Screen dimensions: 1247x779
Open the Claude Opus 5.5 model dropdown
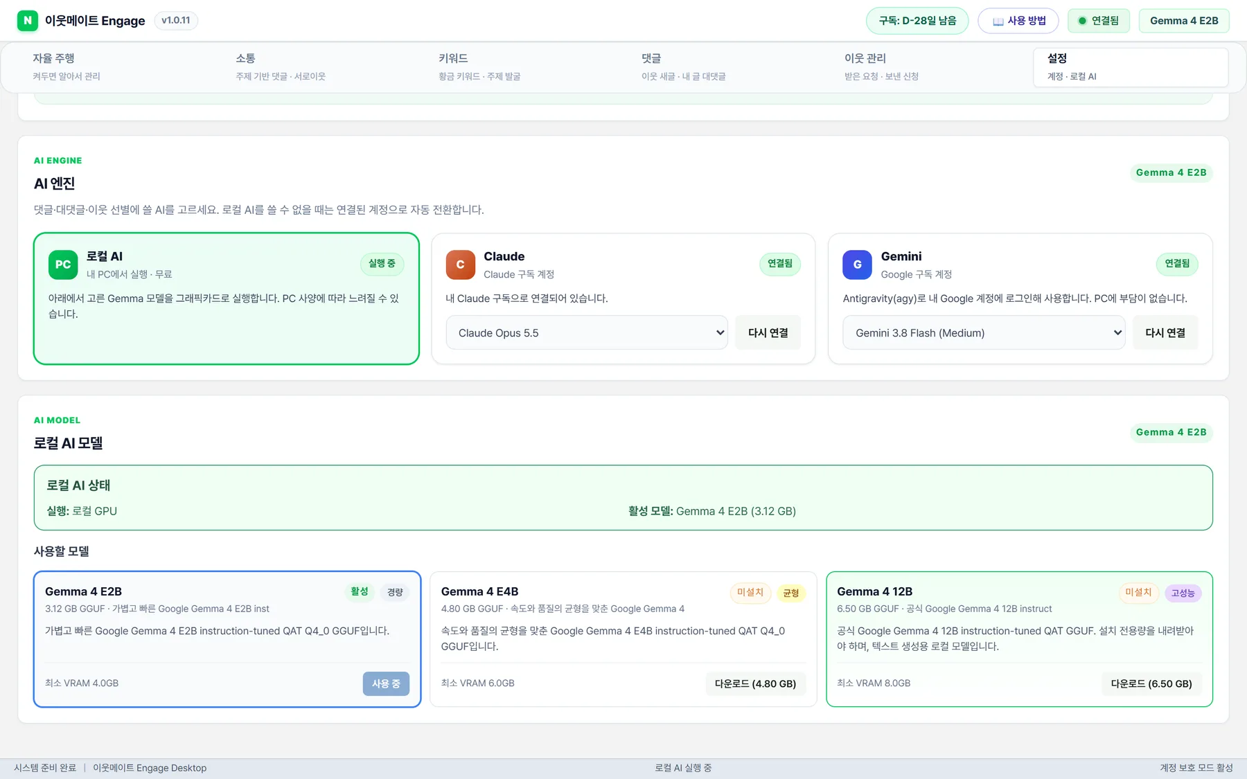(587, 332)
